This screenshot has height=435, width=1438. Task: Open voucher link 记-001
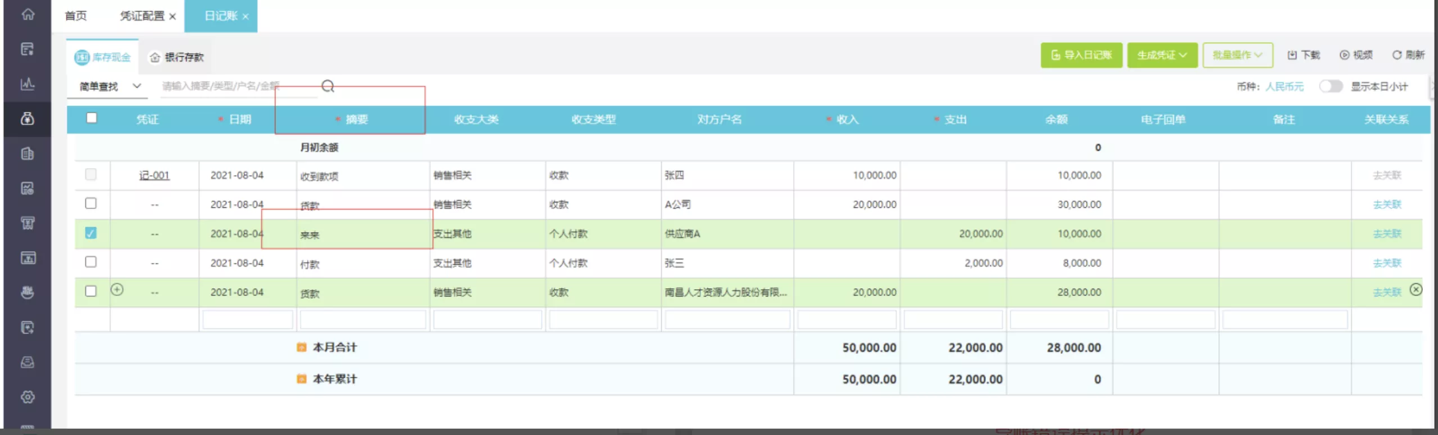coord(154,175)
